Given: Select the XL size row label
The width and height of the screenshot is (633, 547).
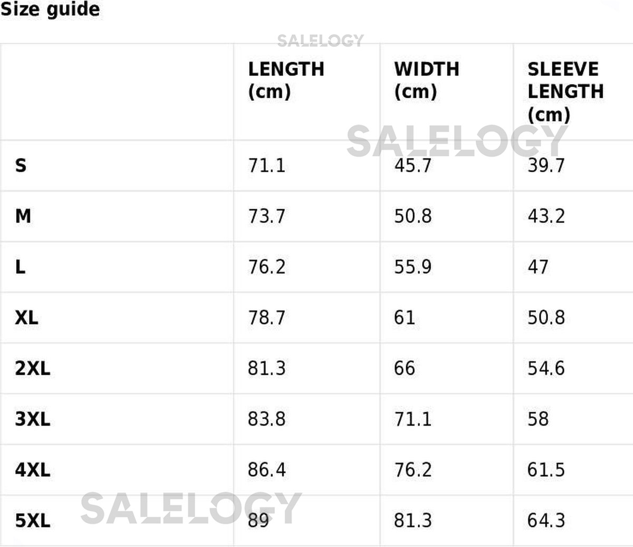Looking at the screenshot, I should point(26,318).
